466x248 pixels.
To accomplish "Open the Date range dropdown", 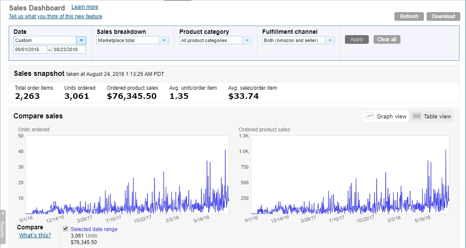I will click(x=81, y=40).
